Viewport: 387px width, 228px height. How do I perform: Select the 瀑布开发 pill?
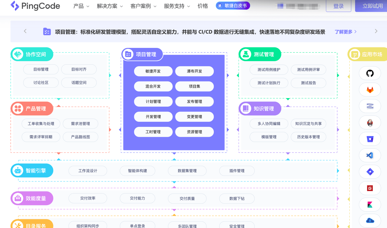click(194, 71)
